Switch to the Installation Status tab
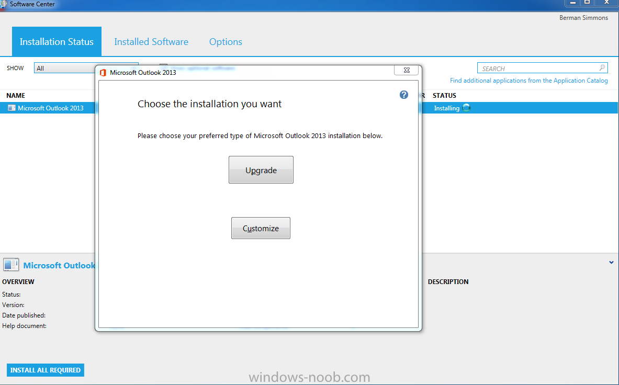Image resolution: width=619 pixels, height=385 pixels. (57, 41)
